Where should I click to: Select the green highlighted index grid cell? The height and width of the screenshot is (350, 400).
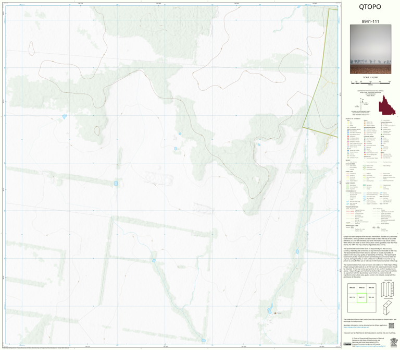pyautogui.click(x=361, y=298)
